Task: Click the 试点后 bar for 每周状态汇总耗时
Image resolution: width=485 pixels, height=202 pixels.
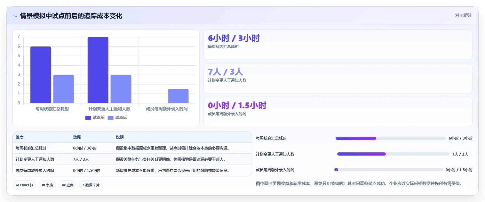Action: click(63, 89)
